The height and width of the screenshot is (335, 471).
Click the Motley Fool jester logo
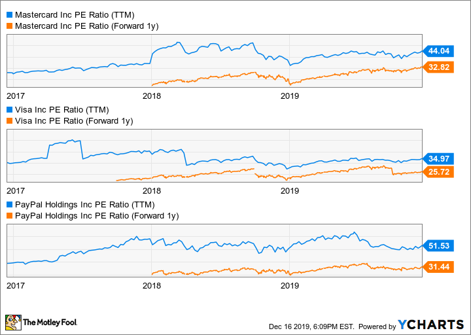pos(13,322)
